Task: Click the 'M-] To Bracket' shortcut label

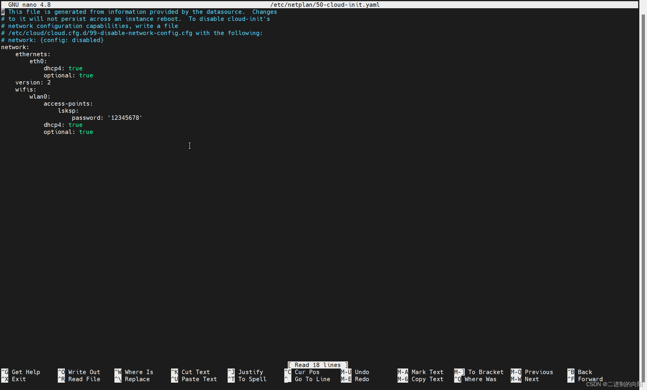Action: 479,372
